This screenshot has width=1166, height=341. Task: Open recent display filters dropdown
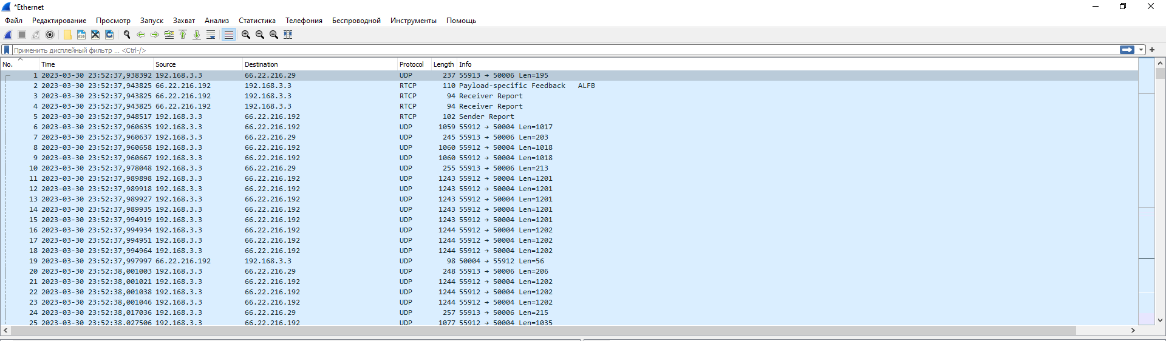(x=1141, y=50)
